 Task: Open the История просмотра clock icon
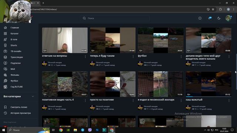(5, 113)
